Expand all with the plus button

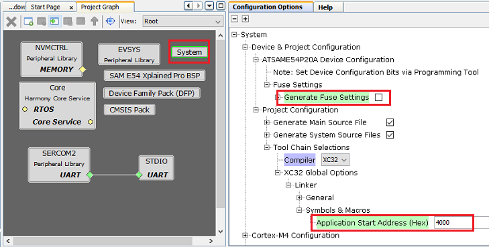(246, 19)
